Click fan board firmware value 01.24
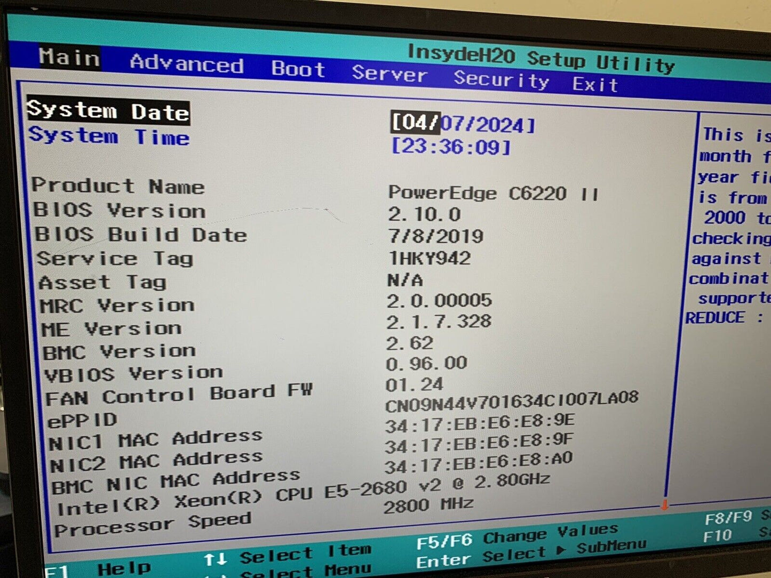This screenshot has width=771, height=578. pyautogui.click(x=415, y=384)
